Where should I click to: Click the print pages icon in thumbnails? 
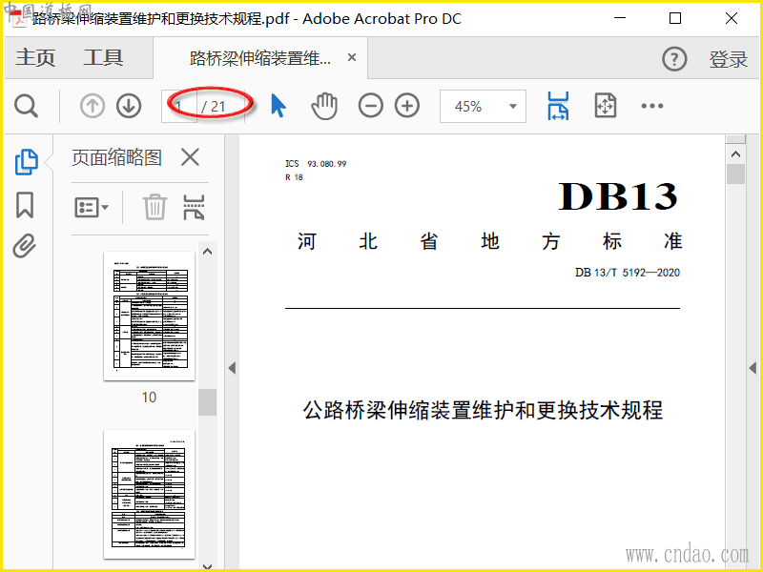coord(194,207)
